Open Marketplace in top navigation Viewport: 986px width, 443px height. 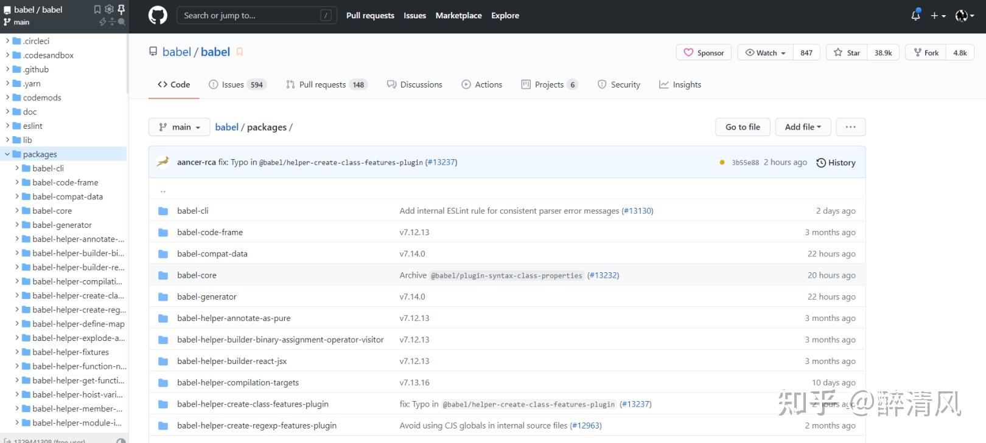[458, 16]
